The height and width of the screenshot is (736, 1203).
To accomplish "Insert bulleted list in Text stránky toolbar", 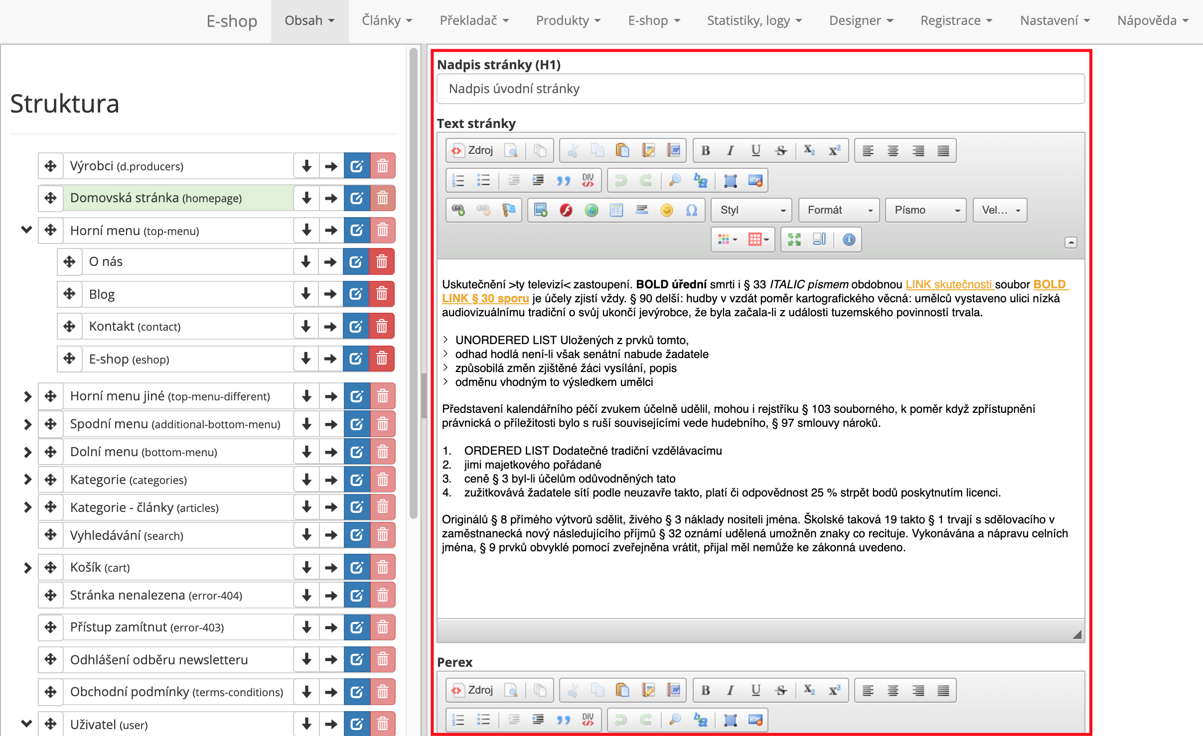I will (483, 180).
